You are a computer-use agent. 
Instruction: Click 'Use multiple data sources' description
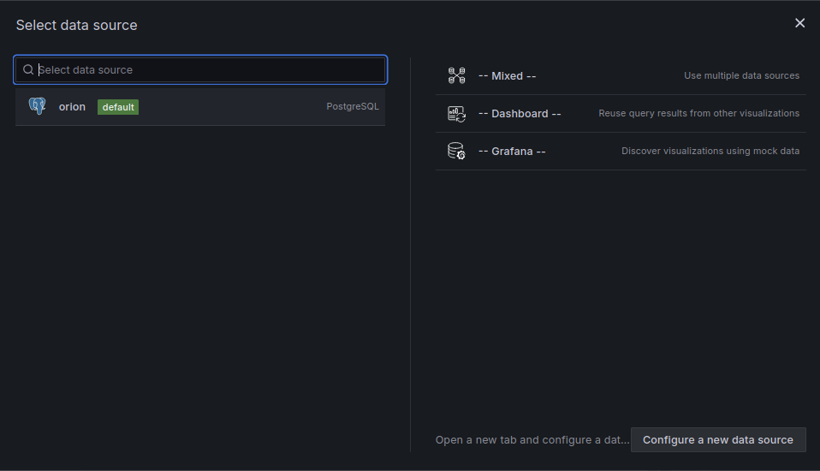point(741,75)
